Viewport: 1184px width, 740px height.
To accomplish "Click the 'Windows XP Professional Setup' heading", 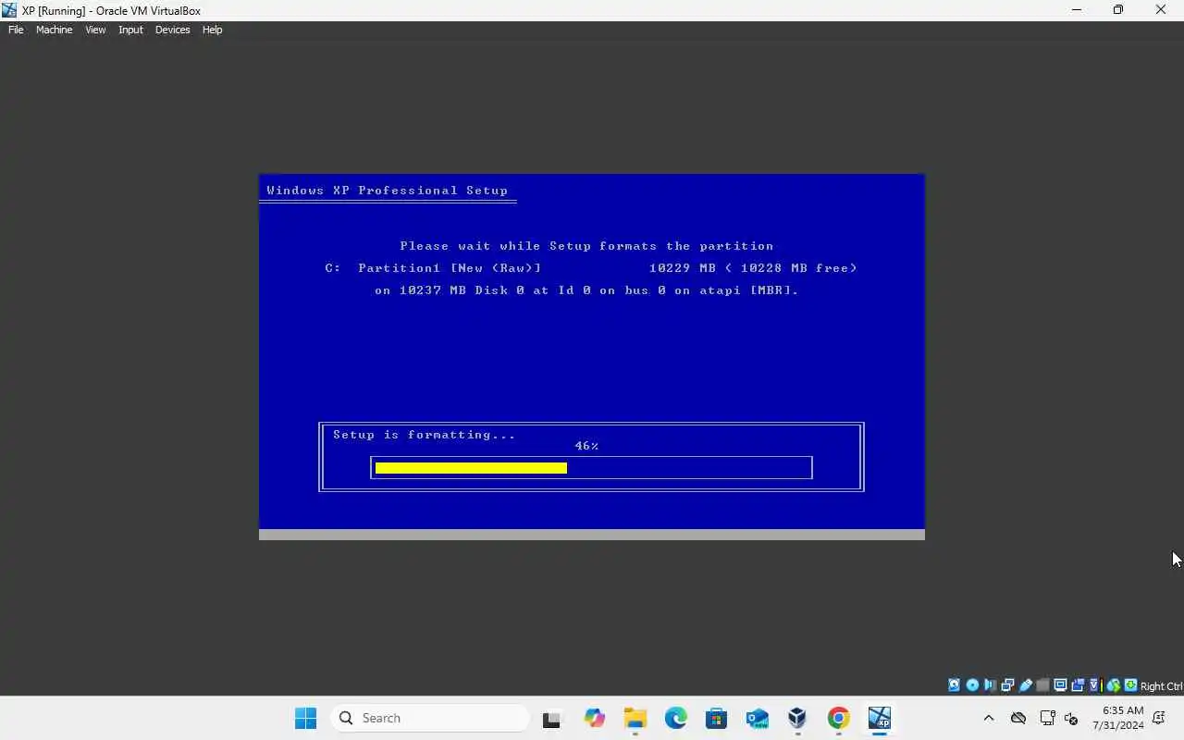I will [x=387, y=191].
